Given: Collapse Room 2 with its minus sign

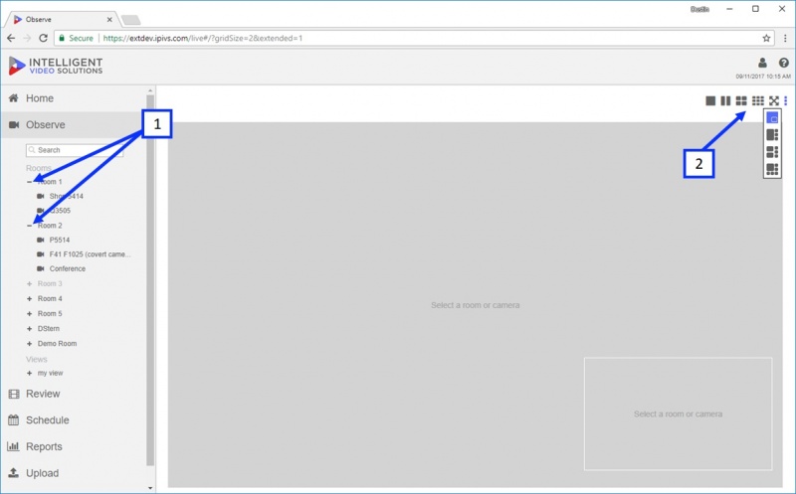Looking at the screenshot, I should pos(29,226).
